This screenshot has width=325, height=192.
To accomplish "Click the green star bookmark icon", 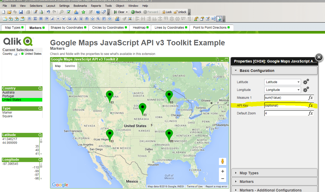I will pos(83,12).
